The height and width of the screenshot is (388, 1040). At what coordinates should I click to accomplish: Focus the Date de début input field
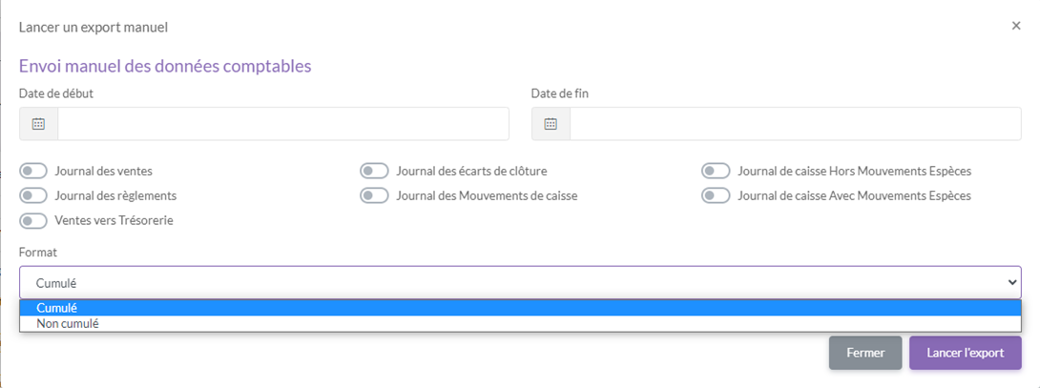point(283,124)
